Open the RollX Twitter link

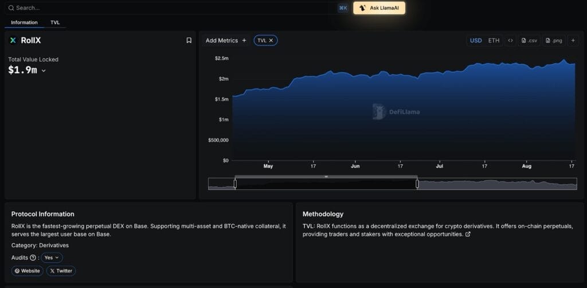click(x=61, y=271)
